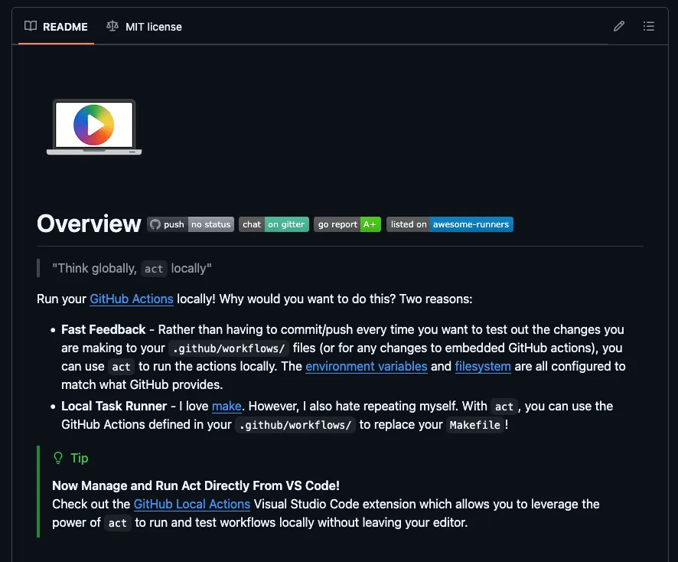Click the scales icon beside MIT license

click(112, 26)
